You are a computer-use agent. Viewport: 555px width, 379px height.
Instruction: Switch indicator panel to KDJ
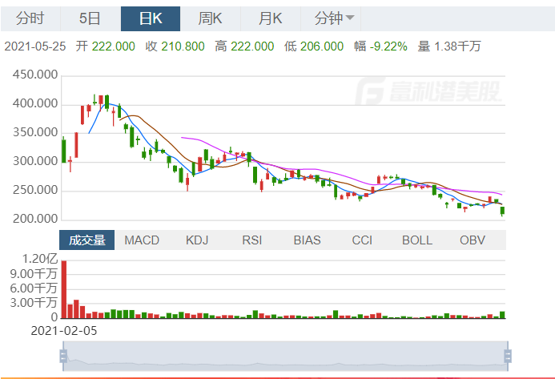[197, 240]
